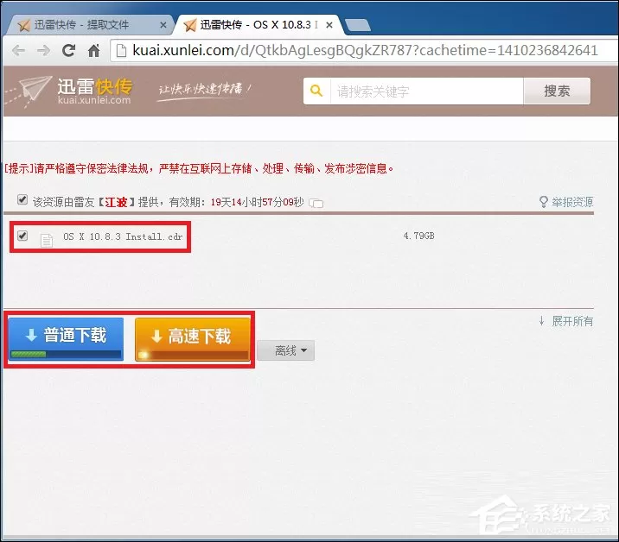Click the copy link icon after countdown
This screenshot has width=619, height=542.
[316, 203]
